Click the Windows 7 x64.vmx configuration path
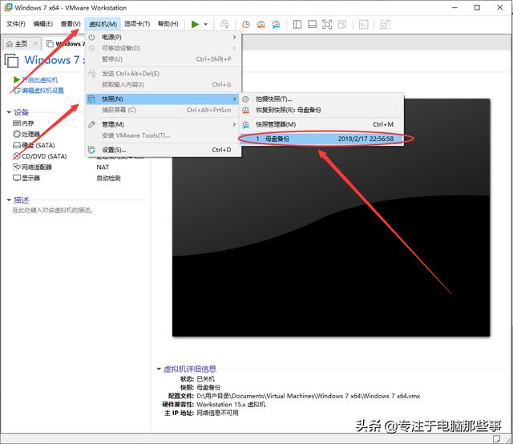The width and height of the screenshot is (513, 444). (x=308, y=396)
